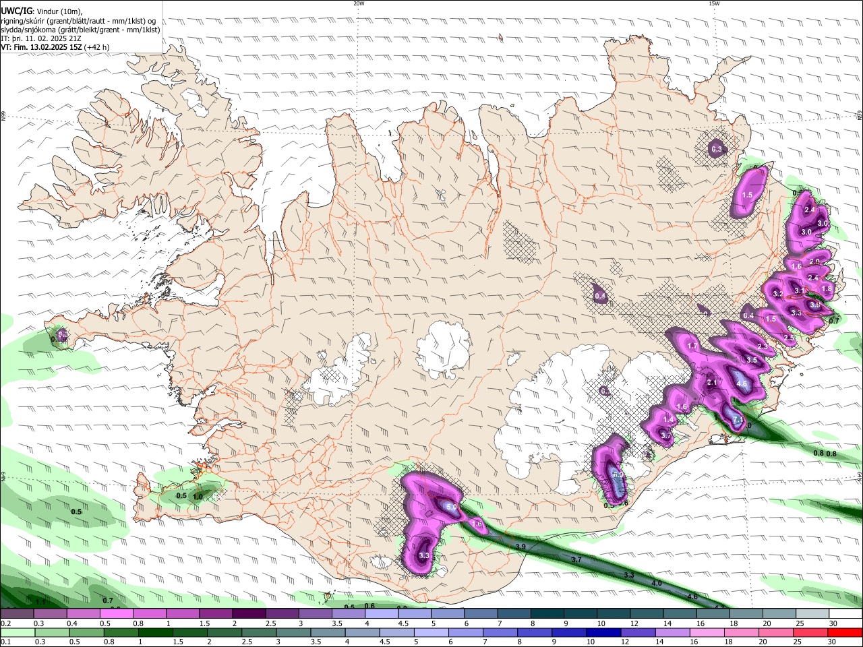
Task: Click the pale green 0.1 swatch in rain legend
Action: tap(17, 633)
